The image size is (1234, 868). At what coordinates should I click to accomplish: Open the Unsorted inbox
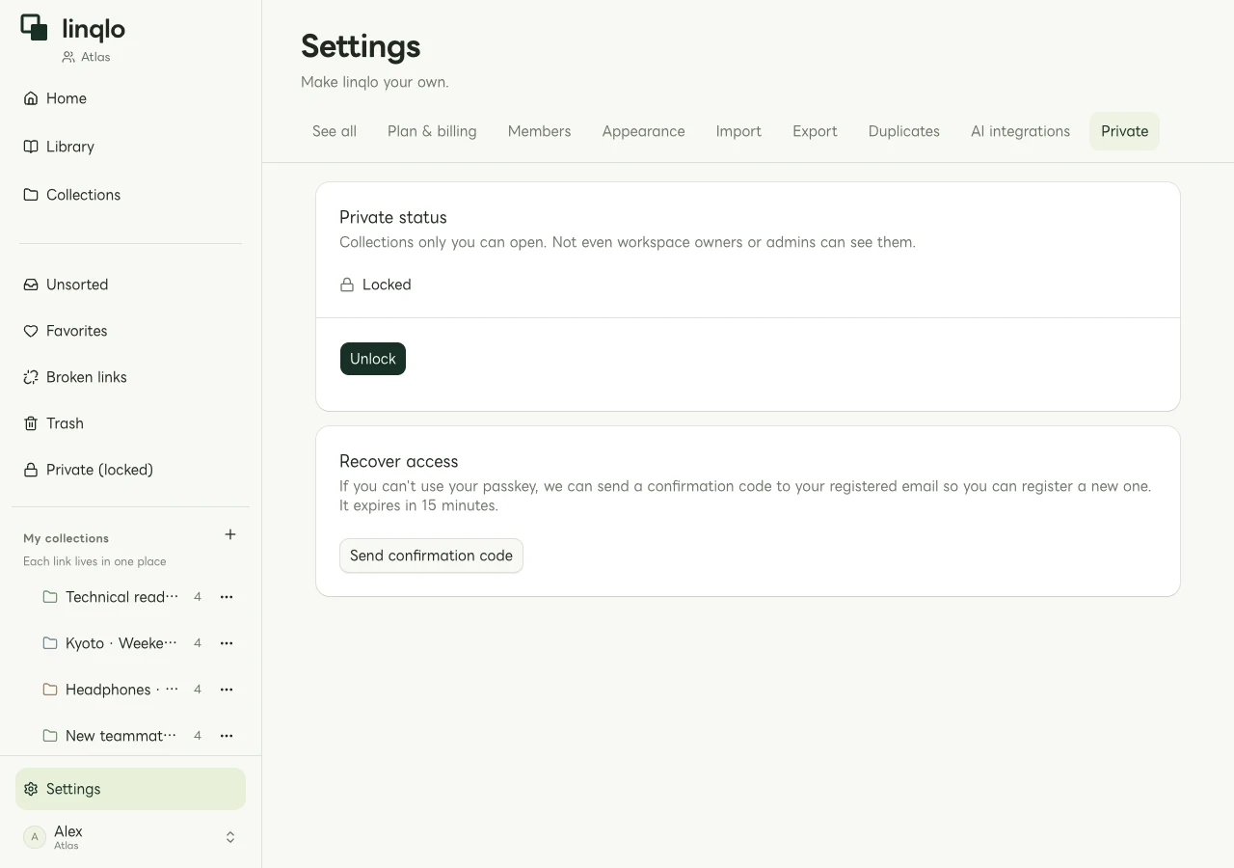[130, 285]
